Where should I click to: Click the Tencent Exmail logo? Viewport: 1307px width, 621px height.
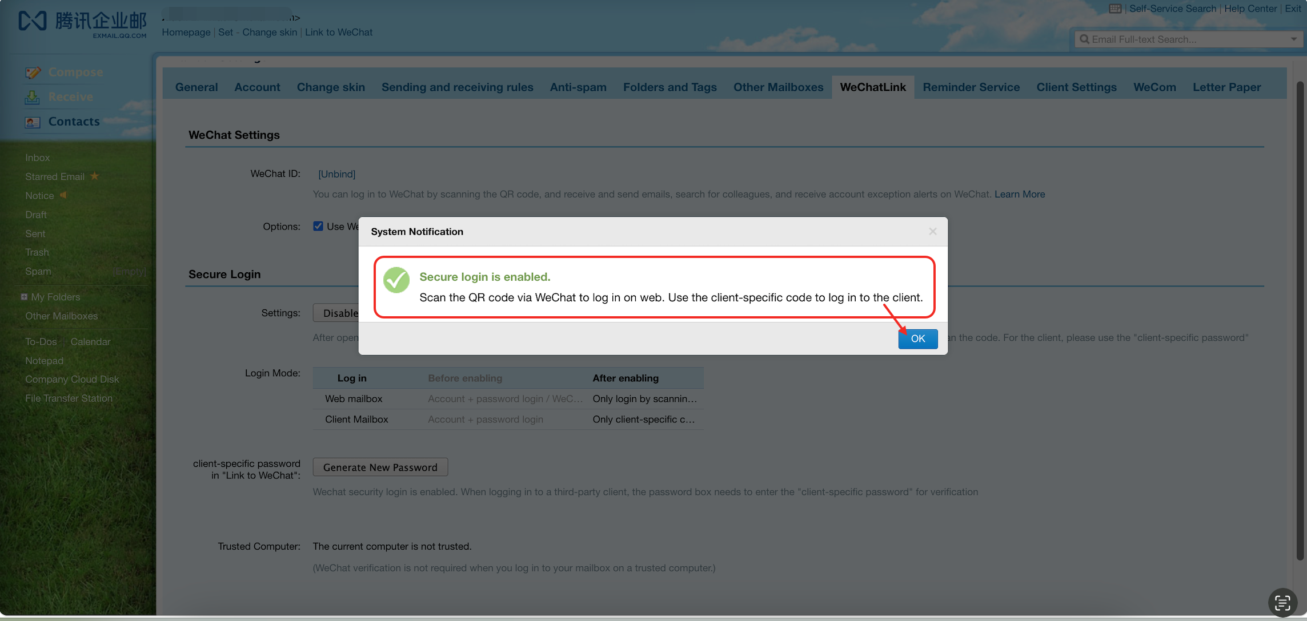[83, 24]
